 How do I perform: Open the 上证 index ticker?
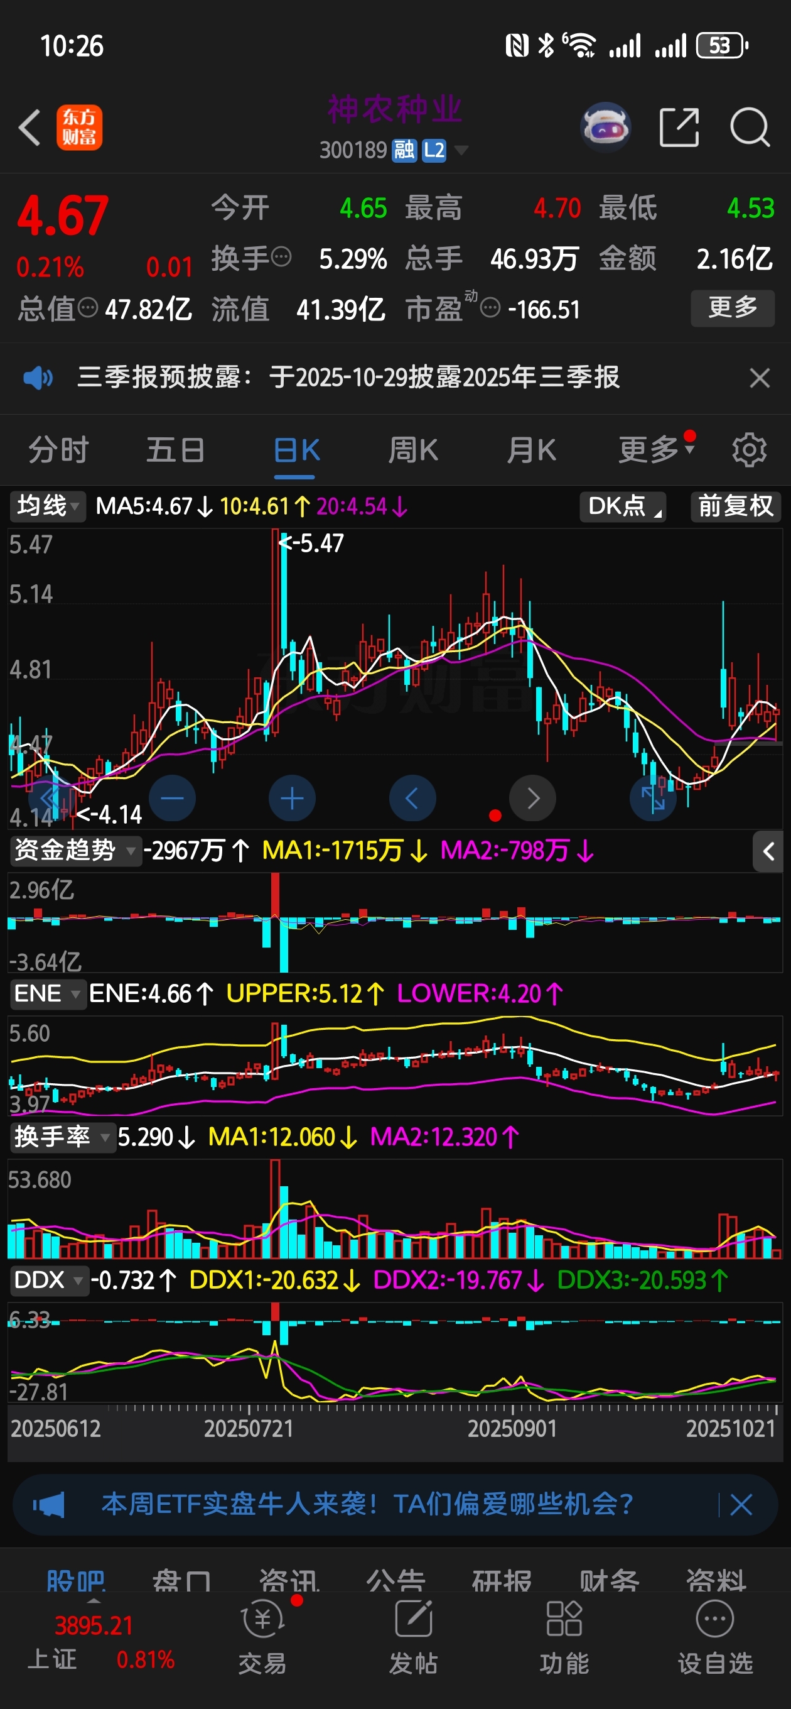click(101, 1642)
